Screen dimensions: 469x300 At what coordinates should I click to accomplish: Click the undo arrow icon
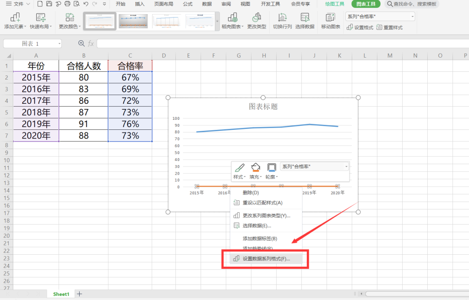click(86, 4)
